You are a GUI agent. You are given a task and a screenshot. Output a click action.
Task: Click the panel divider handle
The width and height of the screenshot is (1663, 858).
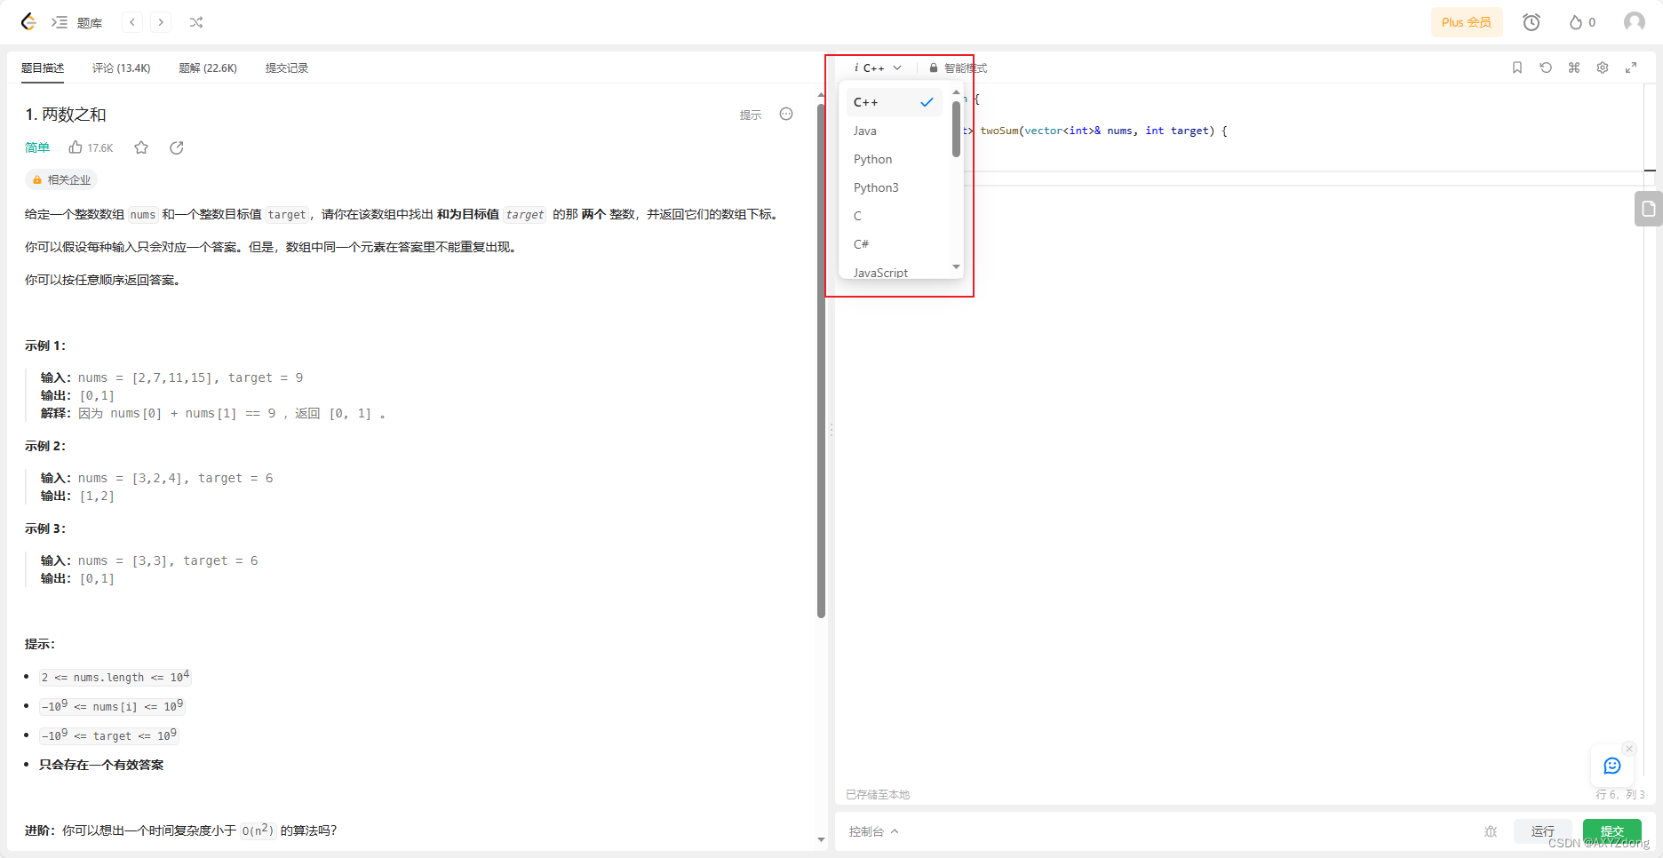[x=831, y=429]
